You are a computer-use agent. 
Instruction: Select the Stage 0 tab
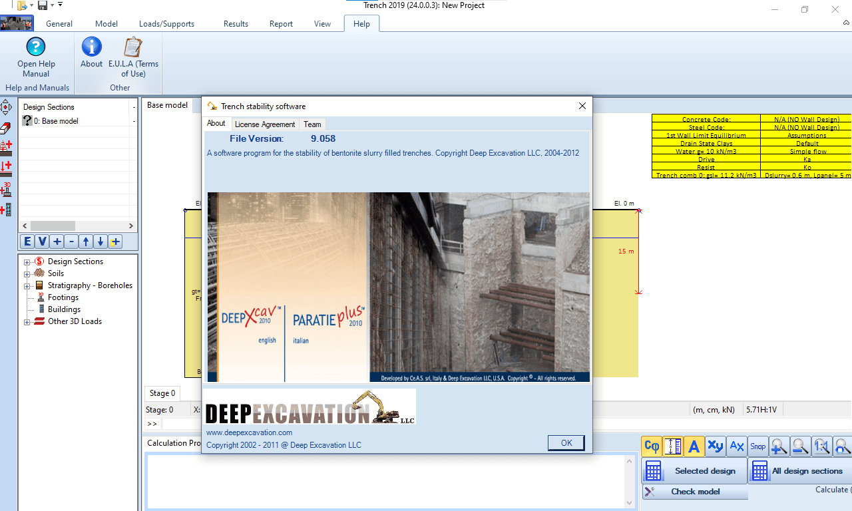pos(162,393)
